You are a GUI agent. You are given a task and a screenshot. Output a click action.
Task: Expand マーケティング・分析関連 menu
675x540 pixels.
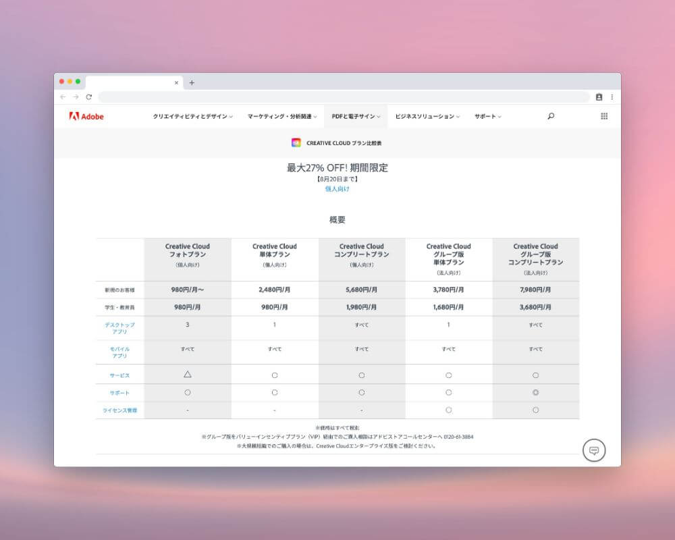tap(282, 116)
